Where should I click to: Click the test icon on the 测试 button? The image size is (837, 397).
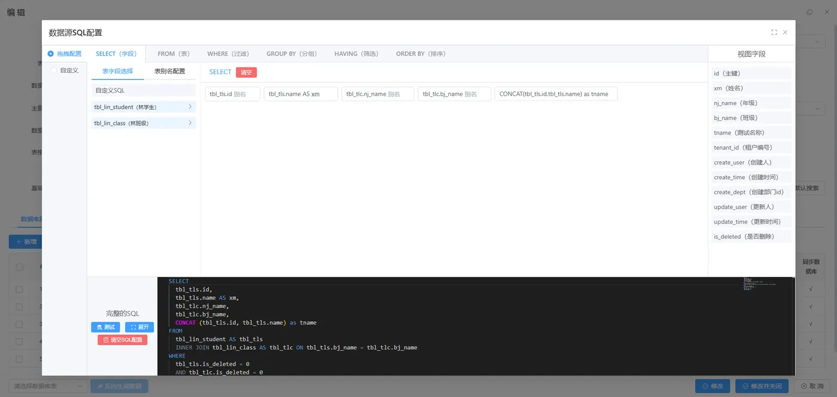[x=99, y=327]
